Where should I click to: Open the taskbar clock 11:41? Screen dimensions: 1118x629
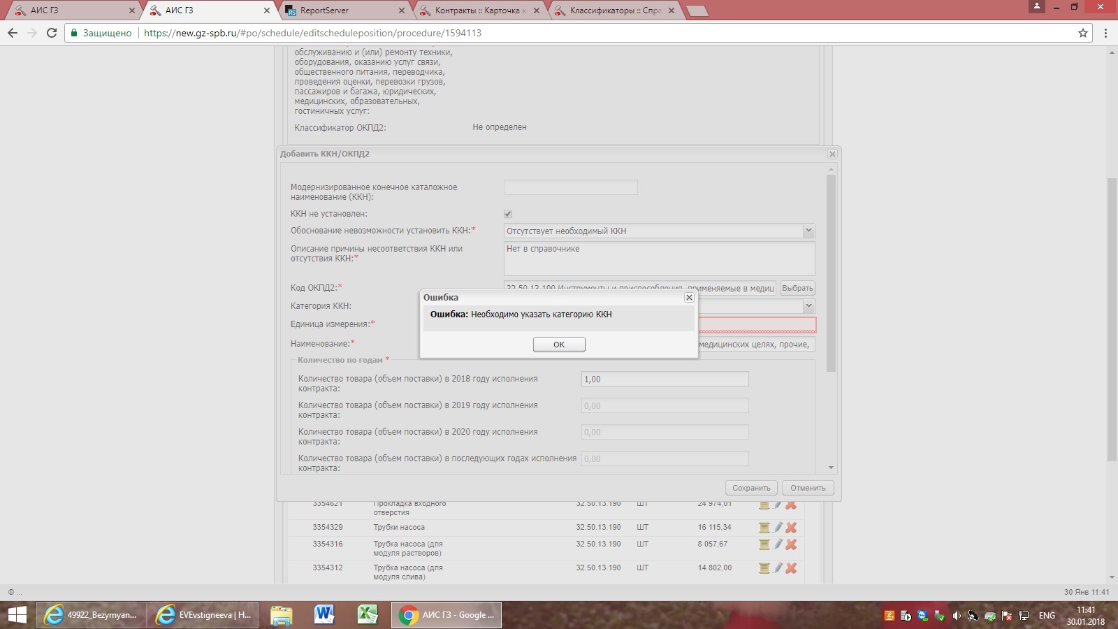(1086, 616)
